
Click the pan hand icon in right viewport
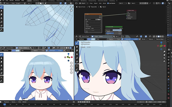coord(164,55)
